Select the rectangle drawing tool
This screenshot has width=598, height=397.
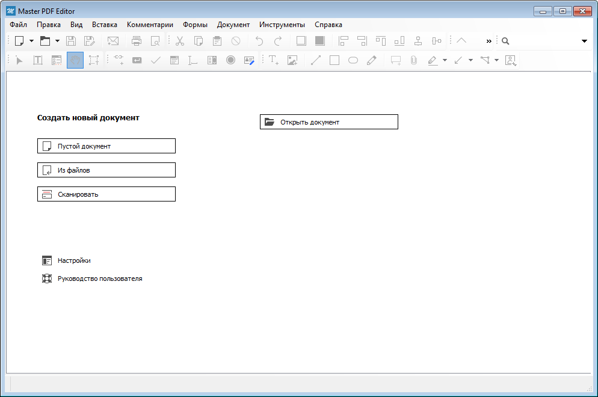334,60
